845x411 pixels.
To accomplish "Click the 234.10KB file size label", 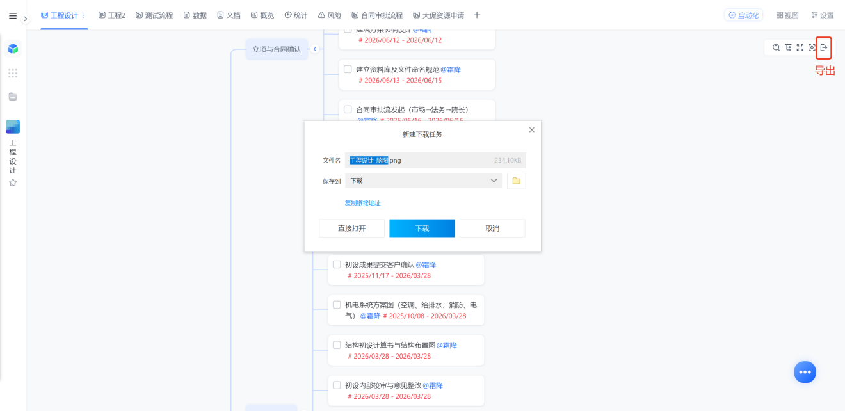I will click(508, 161).
